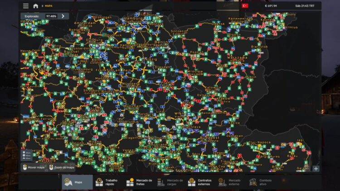Click the Szczecin city label

(x=179, y=31)
